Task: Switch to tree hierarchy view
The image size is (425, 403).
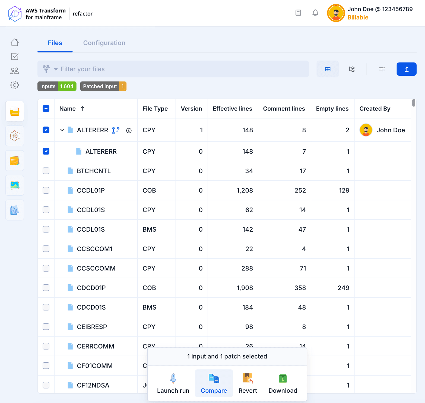Action: coord(351,69)
